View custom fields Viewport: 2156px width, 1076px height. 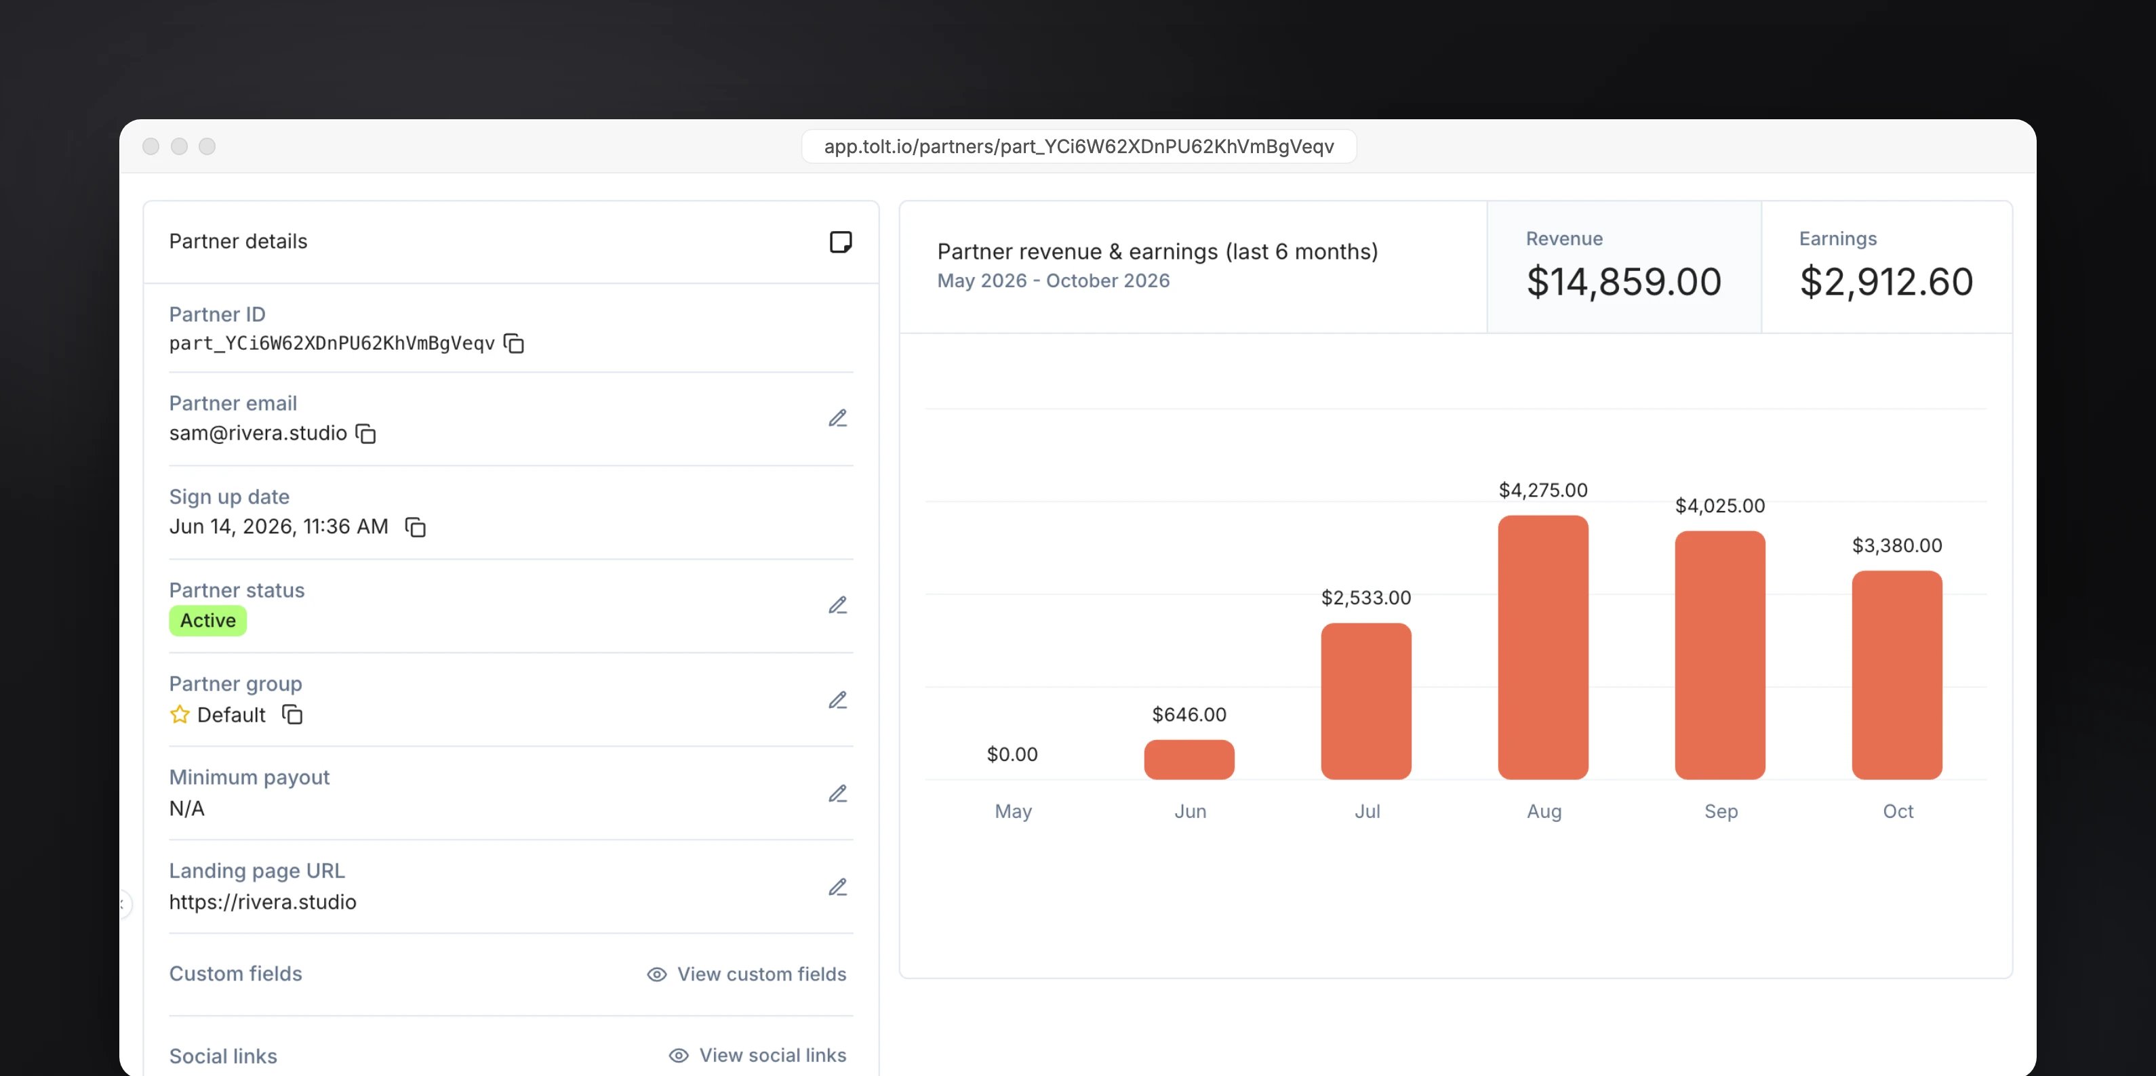pyautogui.click(x=746, y=974)
